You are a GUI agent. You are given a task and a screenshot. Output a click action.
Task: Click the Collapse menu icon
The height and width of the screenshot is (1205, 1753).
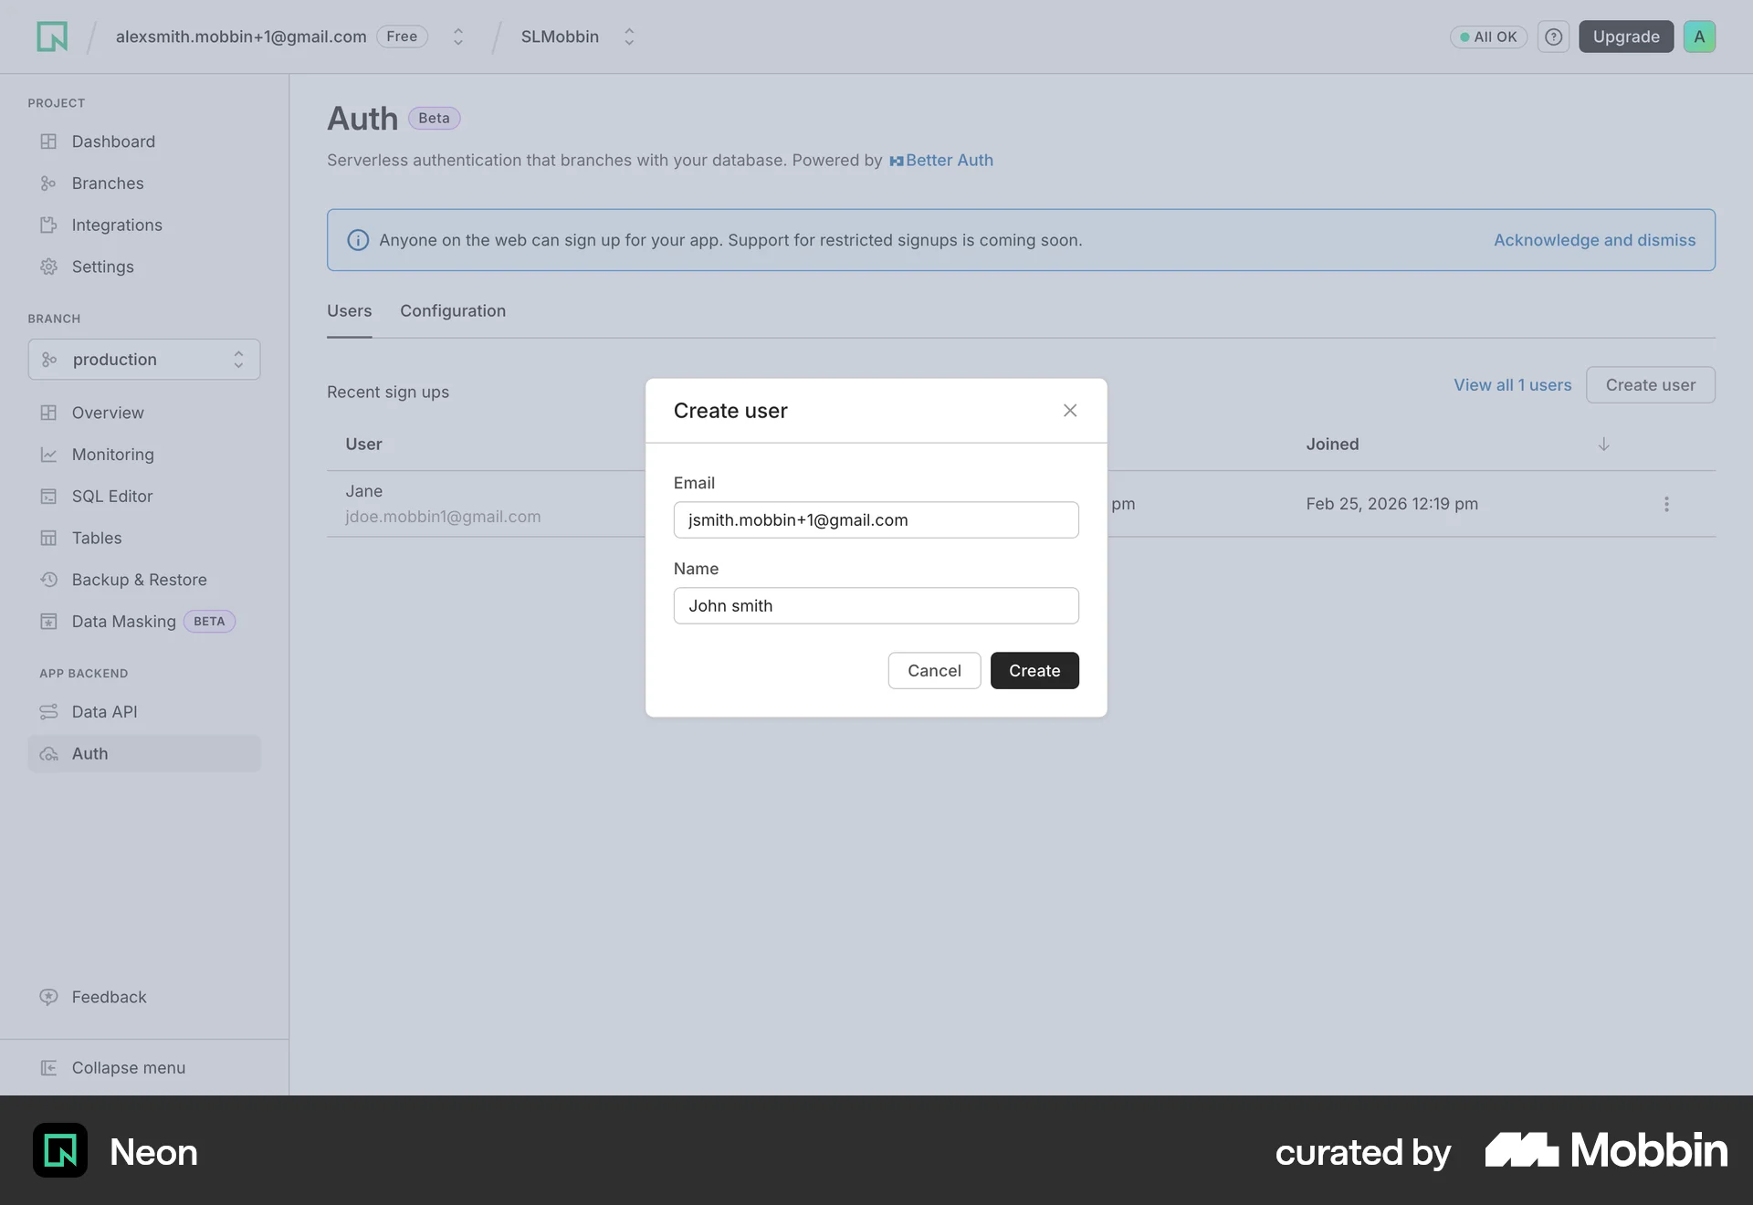coord(48,1068)
